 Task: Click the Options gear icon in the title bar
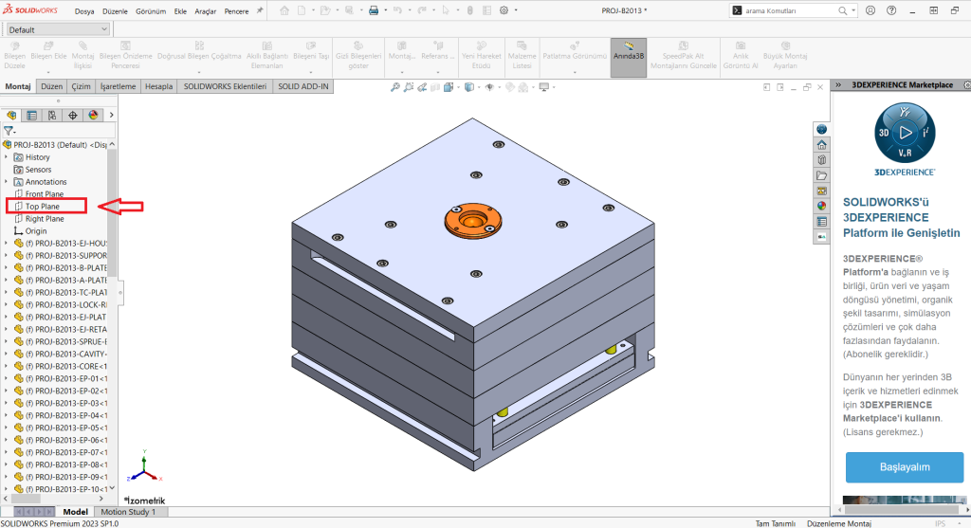tap(503, 10)
